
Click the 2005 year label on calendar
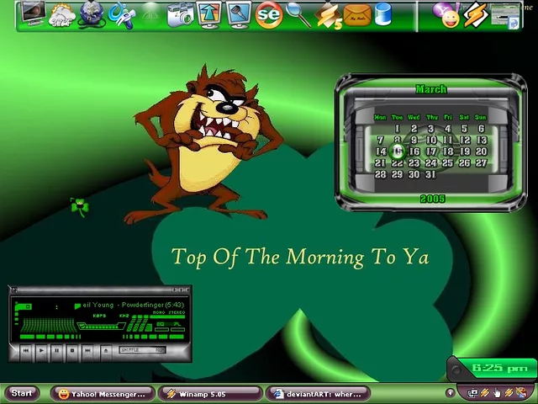(432, 199)
